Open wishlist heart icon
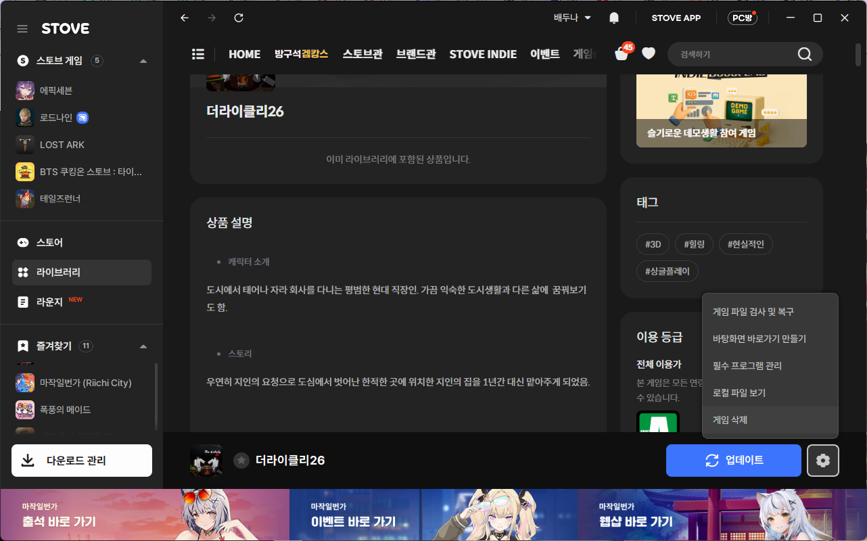The image size is (867, 541). (x=649, y=53)
